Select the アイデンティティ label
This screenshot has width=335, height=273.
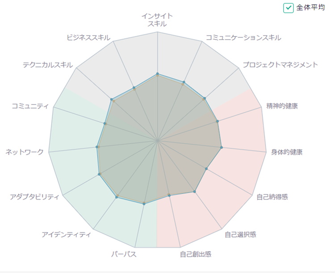pyautogui.click(x=66, y=235)
